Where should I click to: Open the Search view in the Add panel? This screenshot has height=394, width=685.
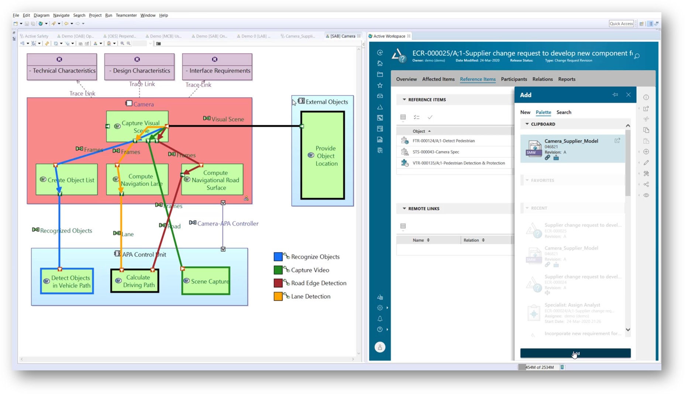point(564,112)
